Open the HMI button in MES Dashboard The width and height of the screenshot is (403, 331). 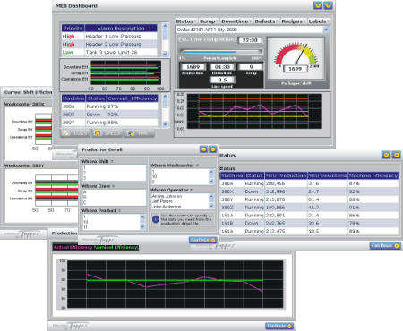point(139,133)
